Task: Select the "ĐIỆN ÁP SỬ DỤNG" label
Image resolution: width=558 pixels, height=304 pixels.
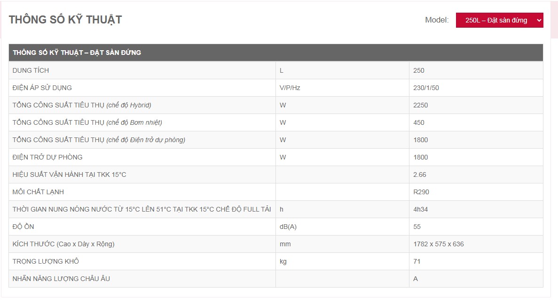Action: point(42,88)
